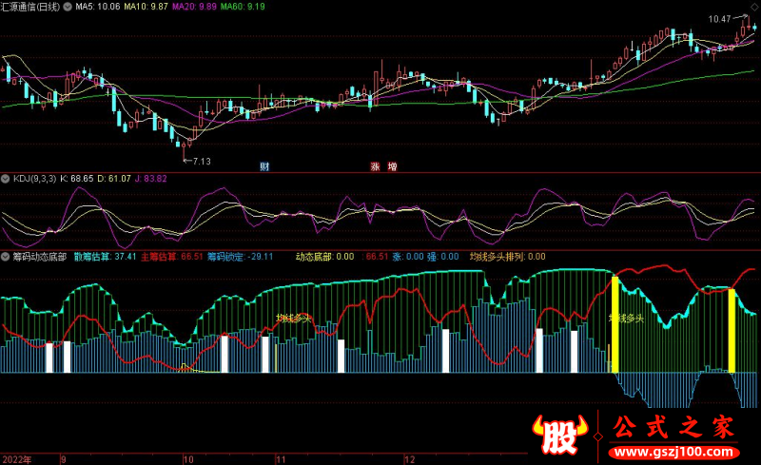Select the MA5: 10.06 label
The height and width of the screenshot is (465, 761).
pos(98,7)
